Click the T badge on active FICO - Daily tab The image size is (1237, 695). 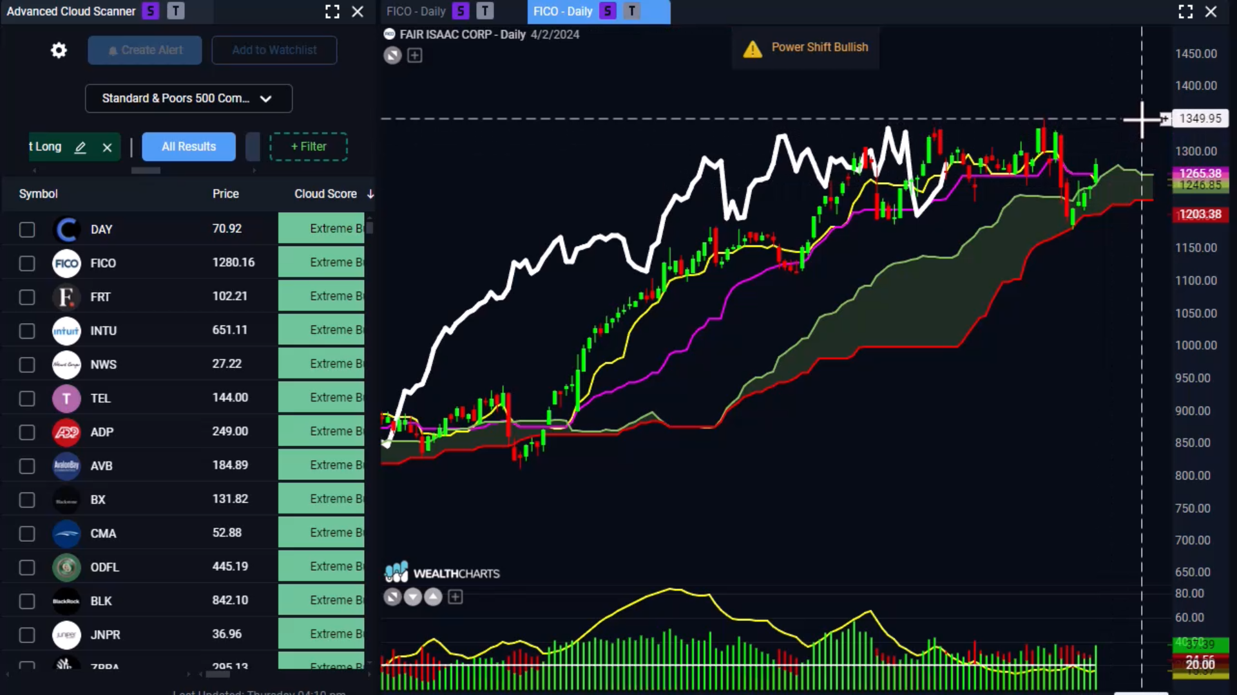(632, 11)
